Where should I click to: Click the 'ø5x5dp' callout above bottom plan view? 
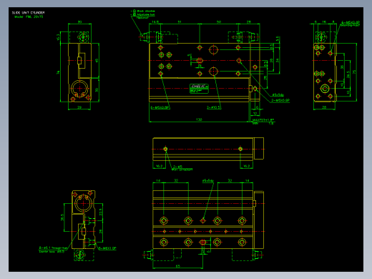(x=208, y=181)
